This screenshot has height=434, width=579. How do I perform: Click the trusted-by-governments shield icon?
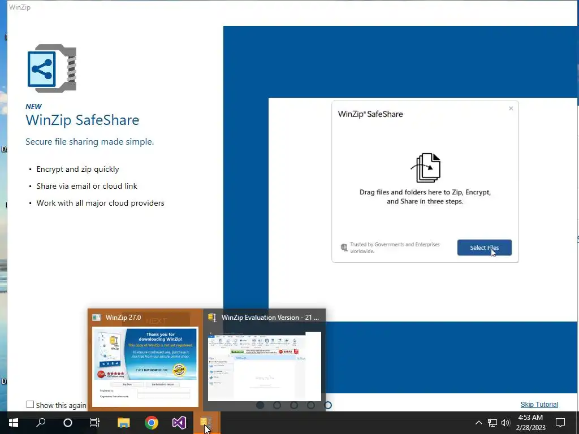tap(344, 248)
